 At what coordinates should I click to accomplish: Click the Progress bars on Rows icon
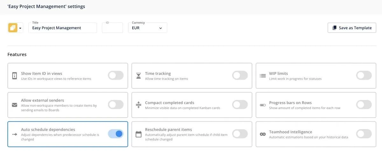263,105
